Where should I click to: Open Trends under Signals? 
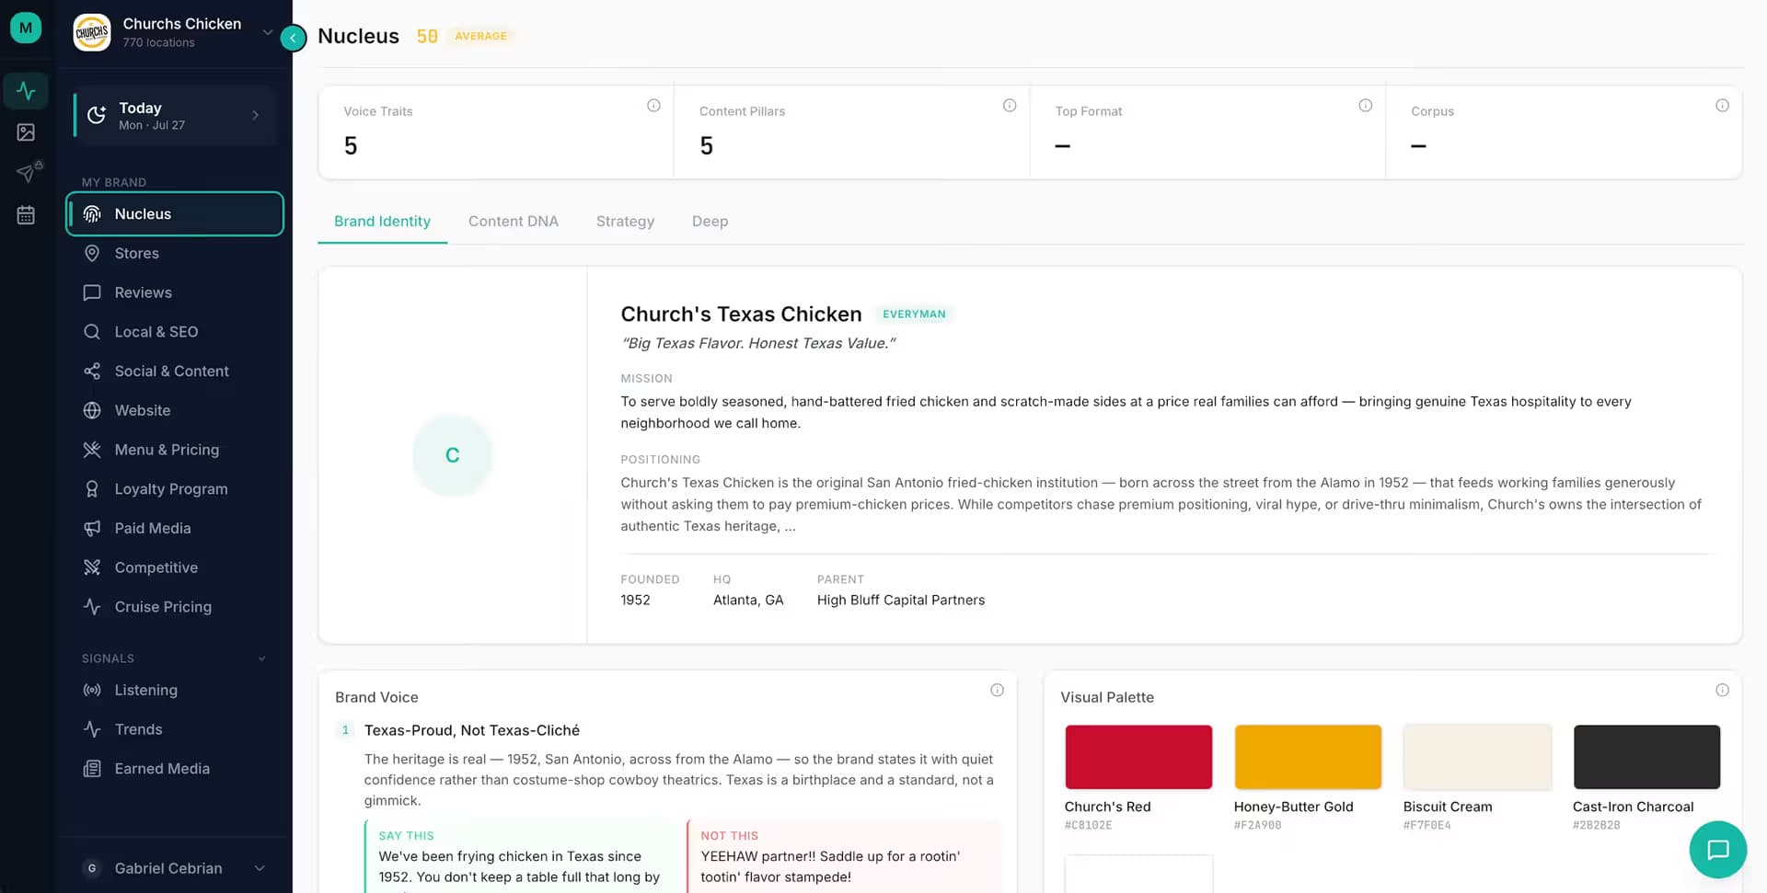(x=175, y=729)
